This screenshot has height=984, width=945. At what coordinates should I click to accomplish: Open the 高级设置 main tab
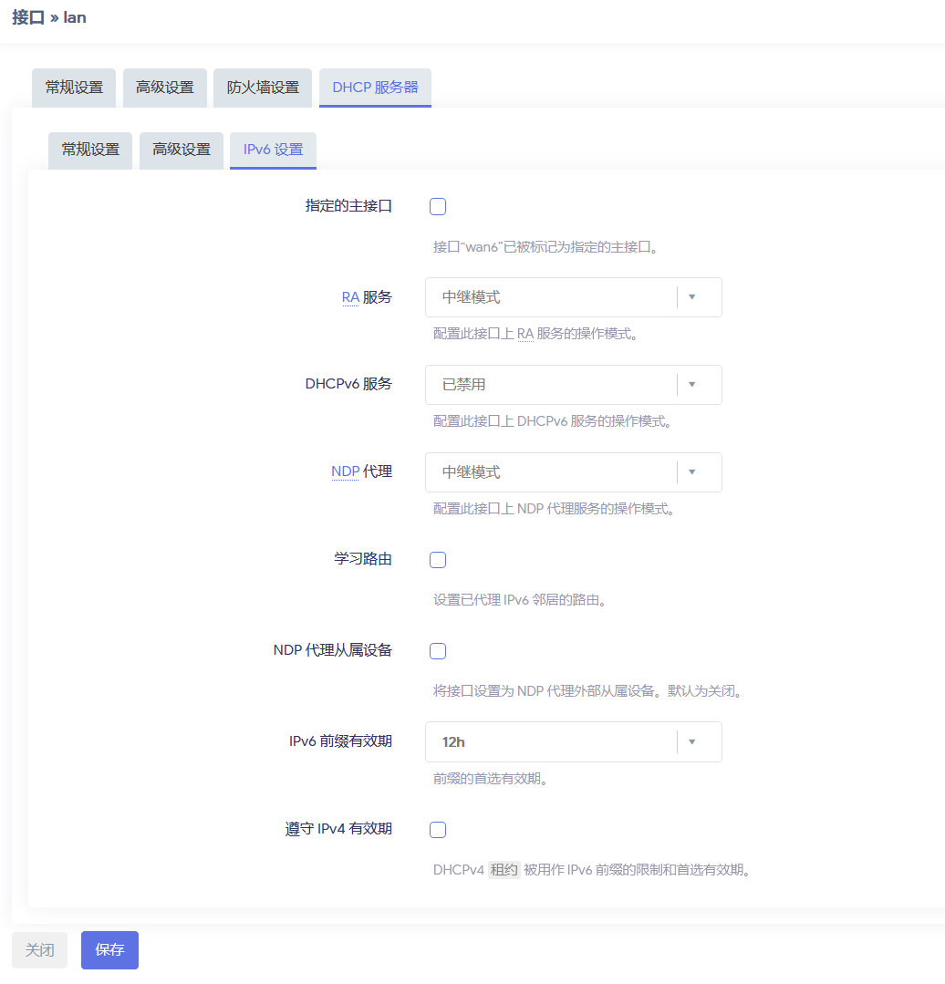click(x=164, y=88)
